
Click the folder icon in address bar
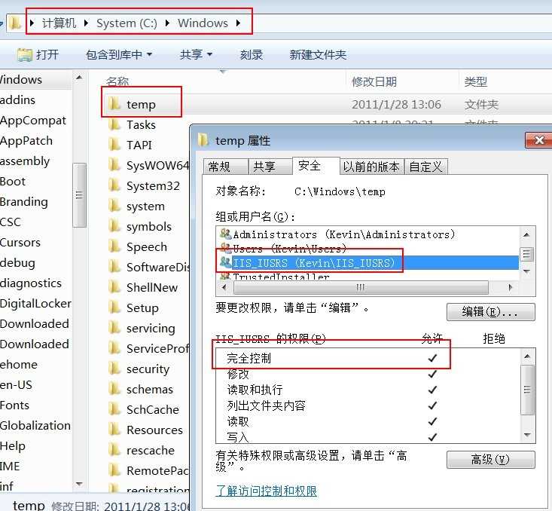click(x=15, y=23)
